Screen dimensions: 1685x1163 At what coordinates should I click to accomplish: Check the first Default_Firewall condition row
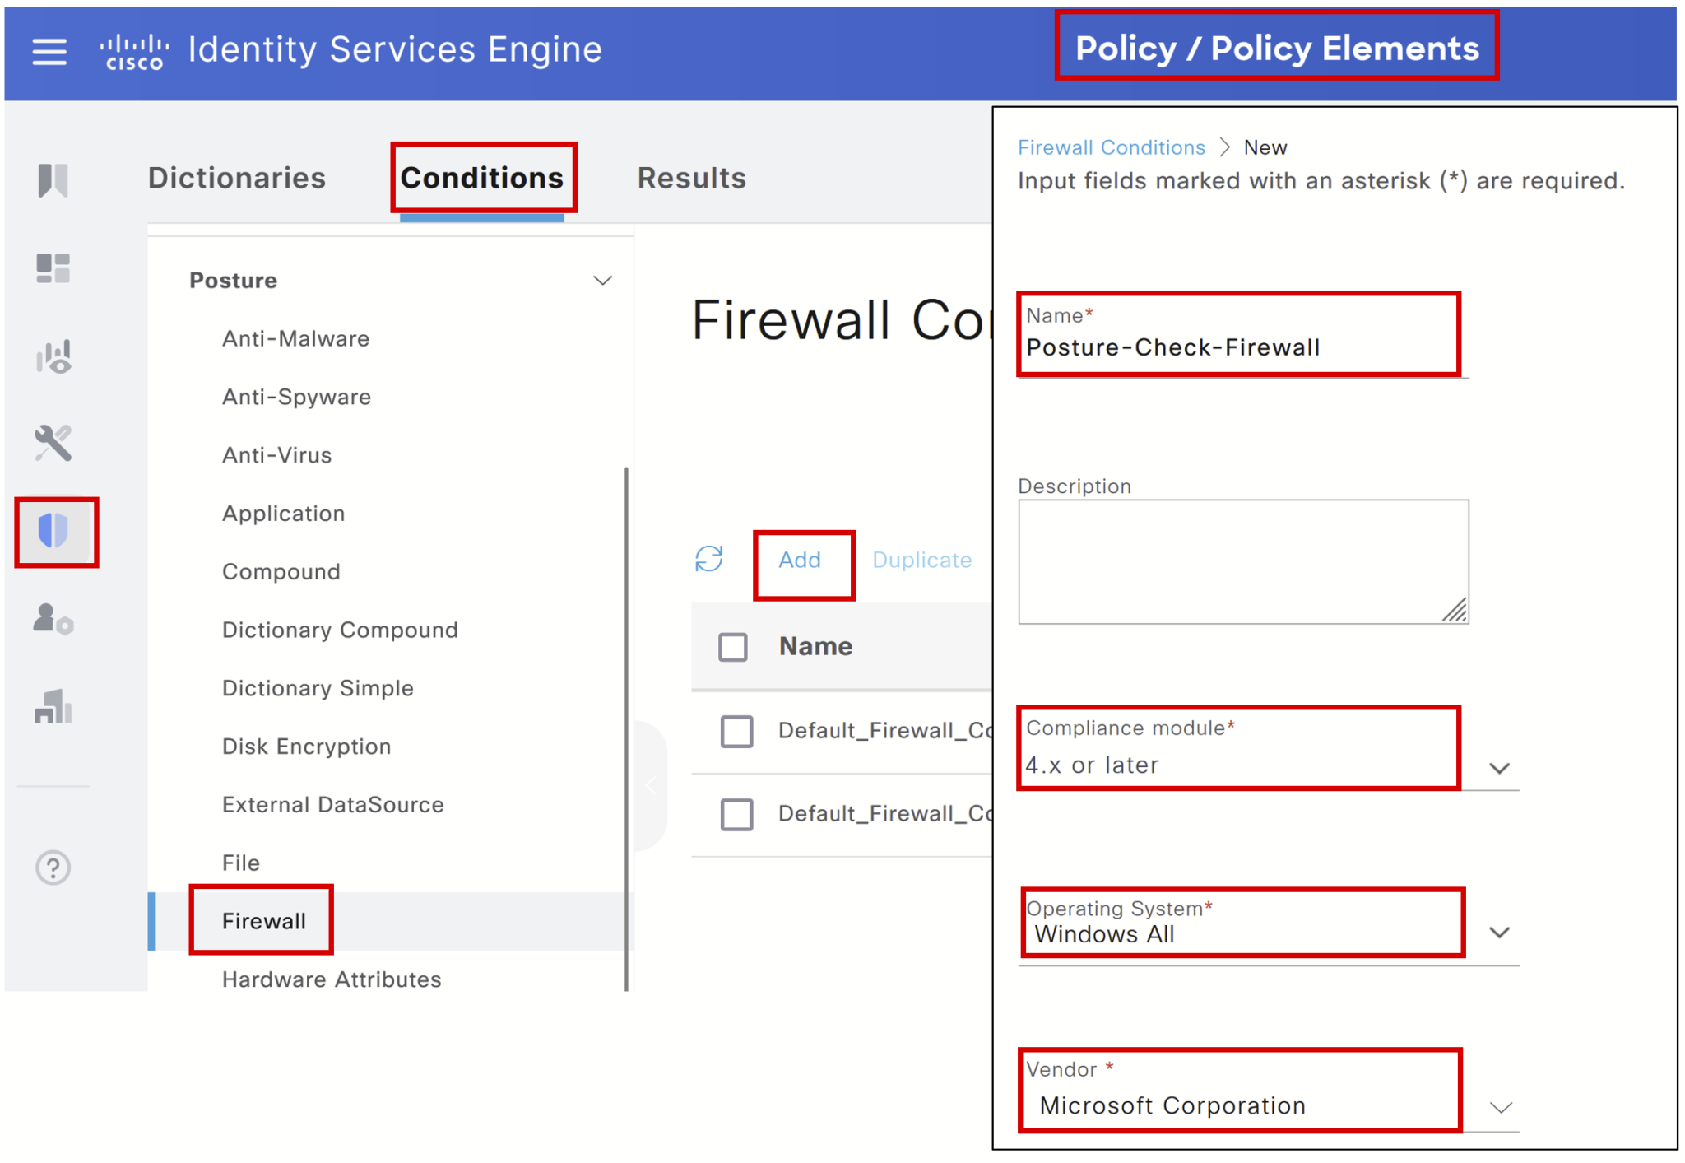[736, 731]
